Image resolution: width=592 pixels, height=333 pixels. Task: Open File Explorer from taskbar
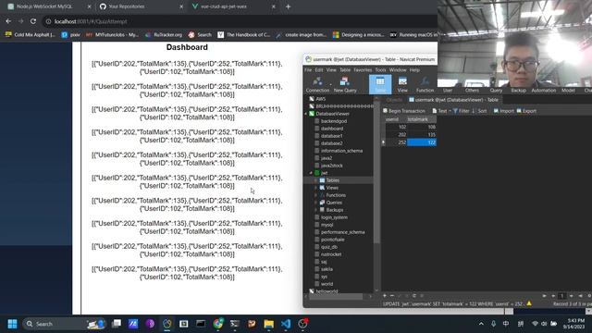pyautogui.click(x=269, y=324)
